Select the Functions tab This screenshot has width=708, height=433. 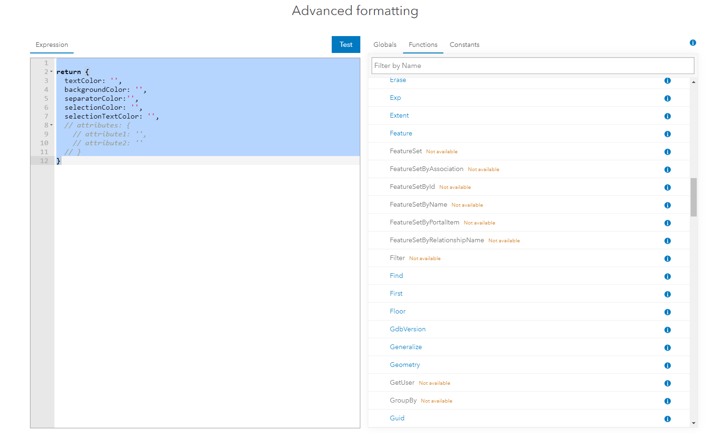423,45
